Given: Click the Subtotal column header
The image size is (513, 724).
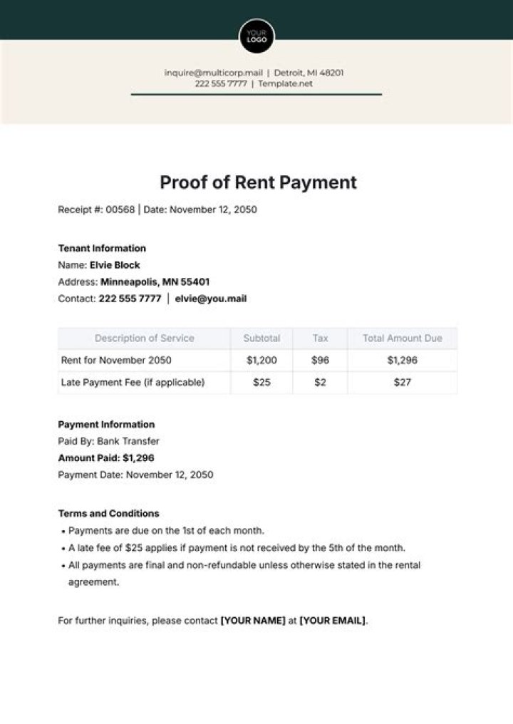Looking at the screenshot, I should click(x=261, y=338).
